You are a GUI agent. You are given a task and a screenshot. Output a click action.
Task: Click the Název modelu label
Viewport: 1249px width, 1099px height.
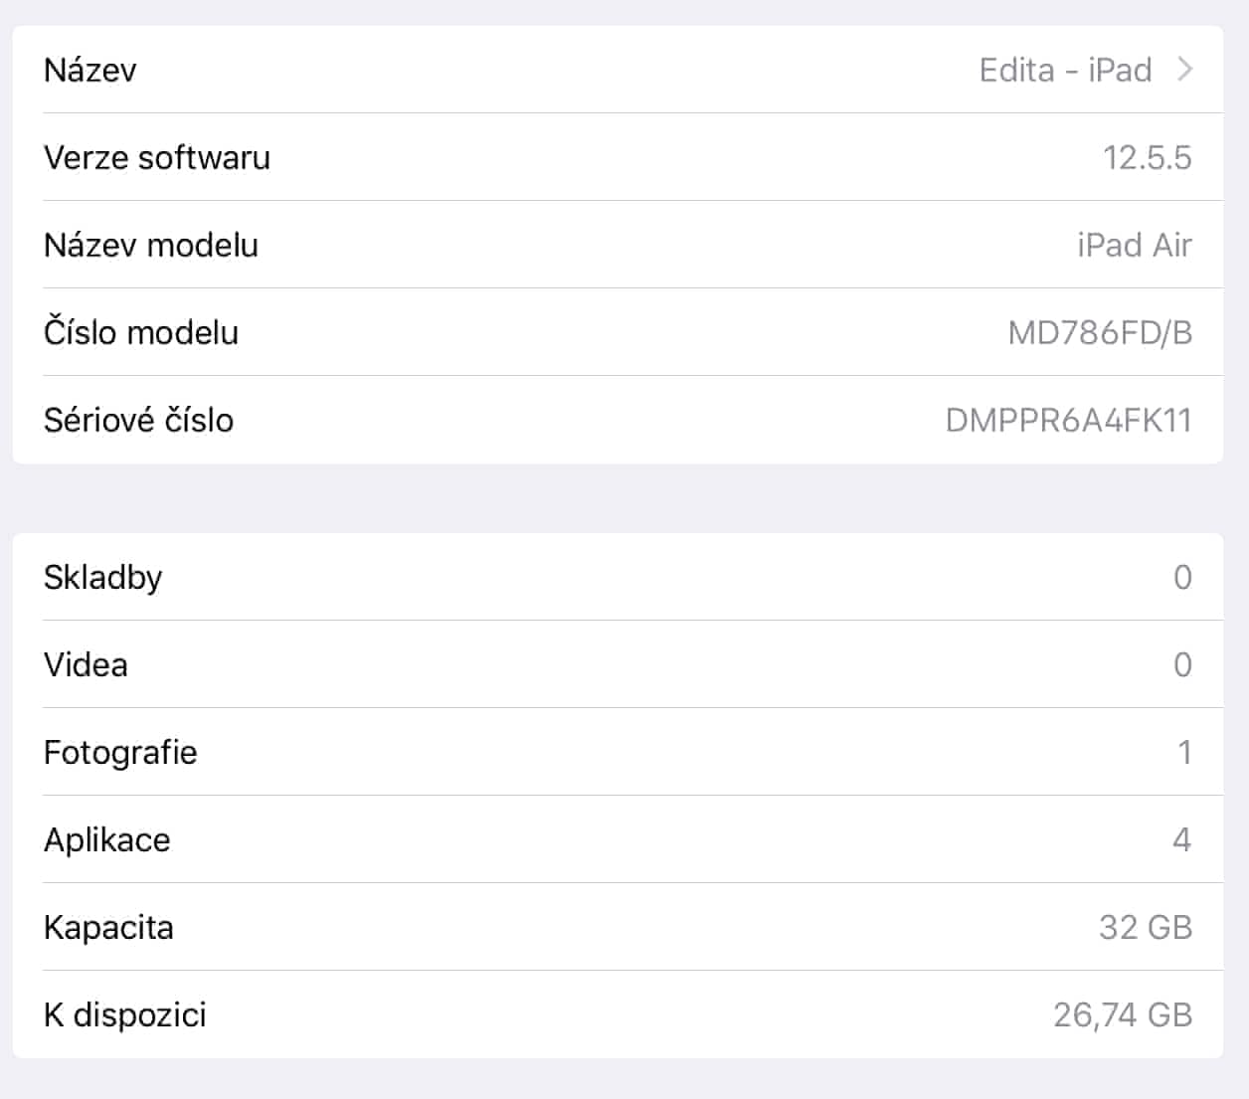[151, 245]
